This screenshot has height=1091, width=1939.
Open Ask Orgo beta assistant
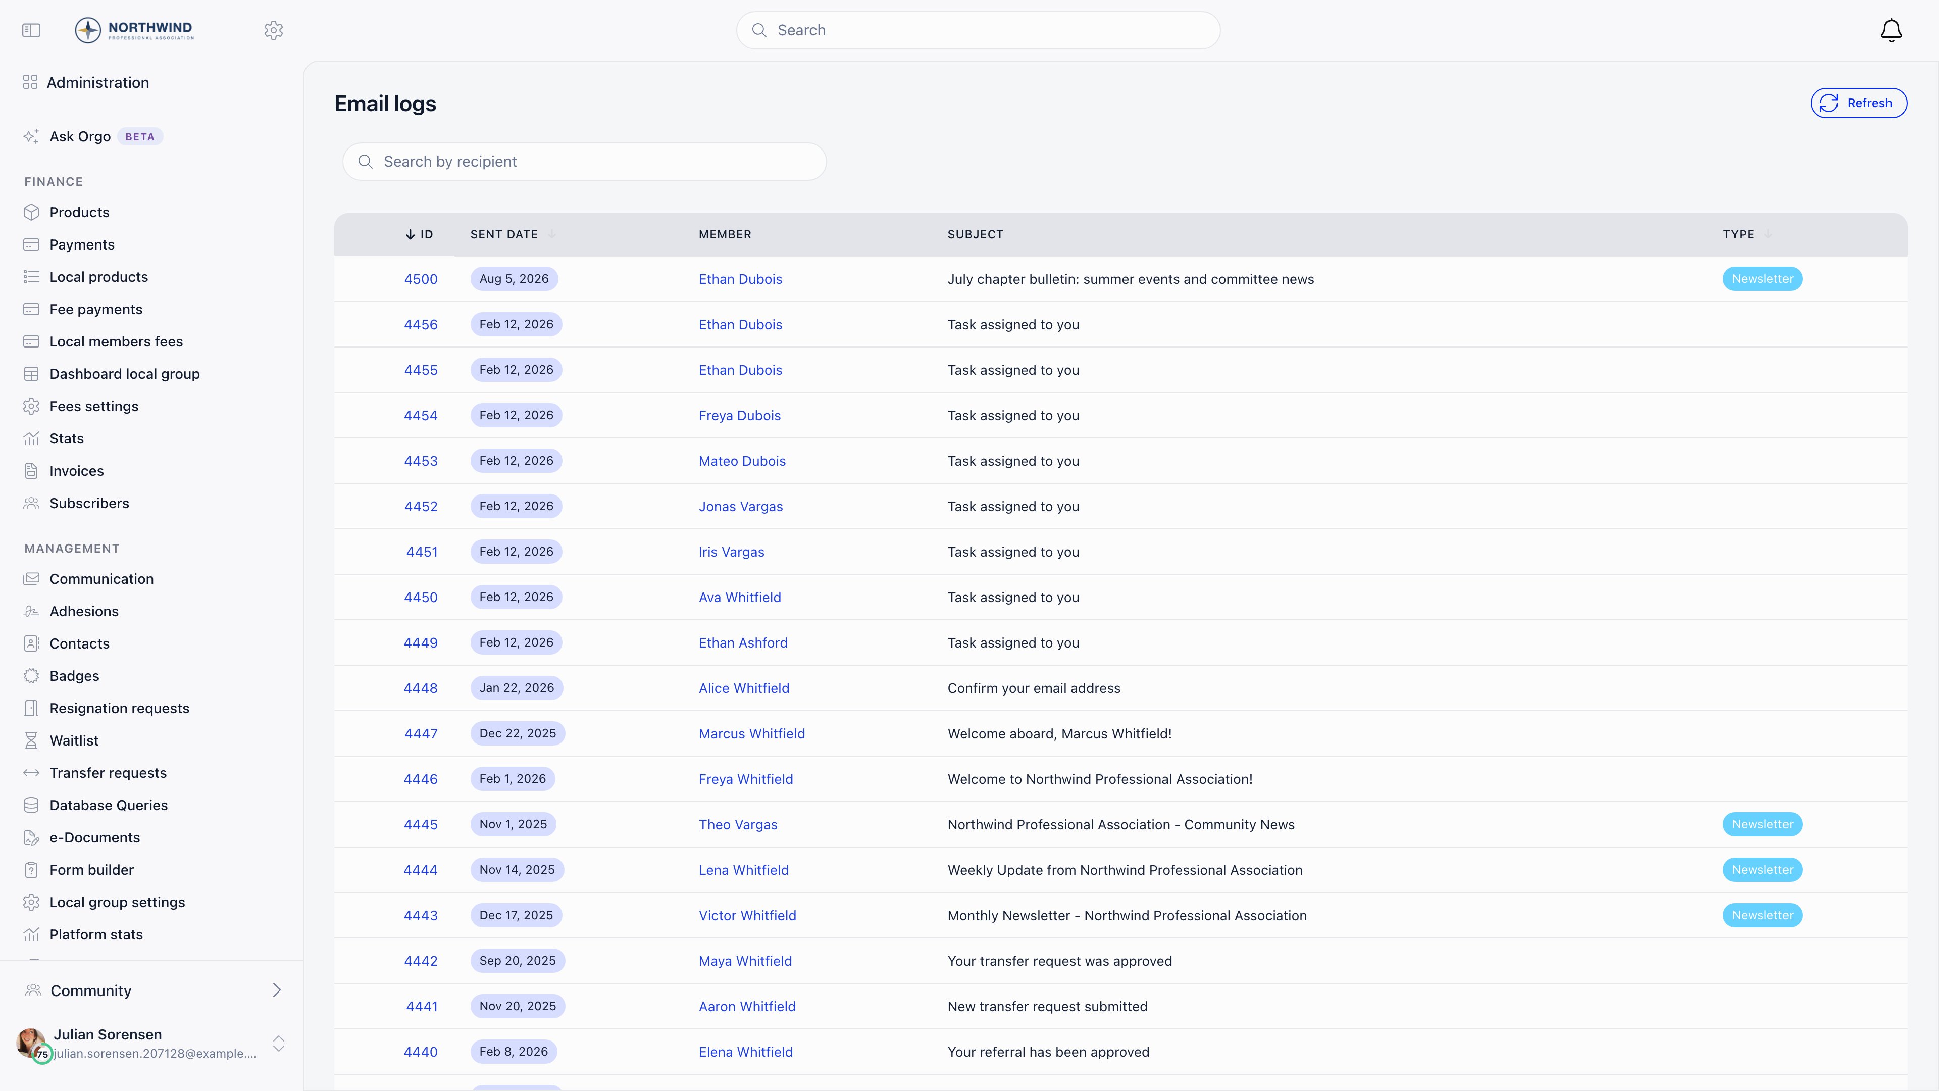click(x=93, y=136)
